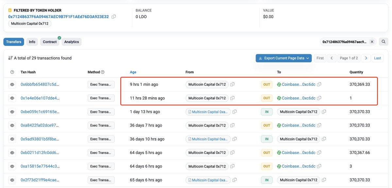Preview transaction 0x6bbfb654807c5d with eye icon

[x=12, y=84]
